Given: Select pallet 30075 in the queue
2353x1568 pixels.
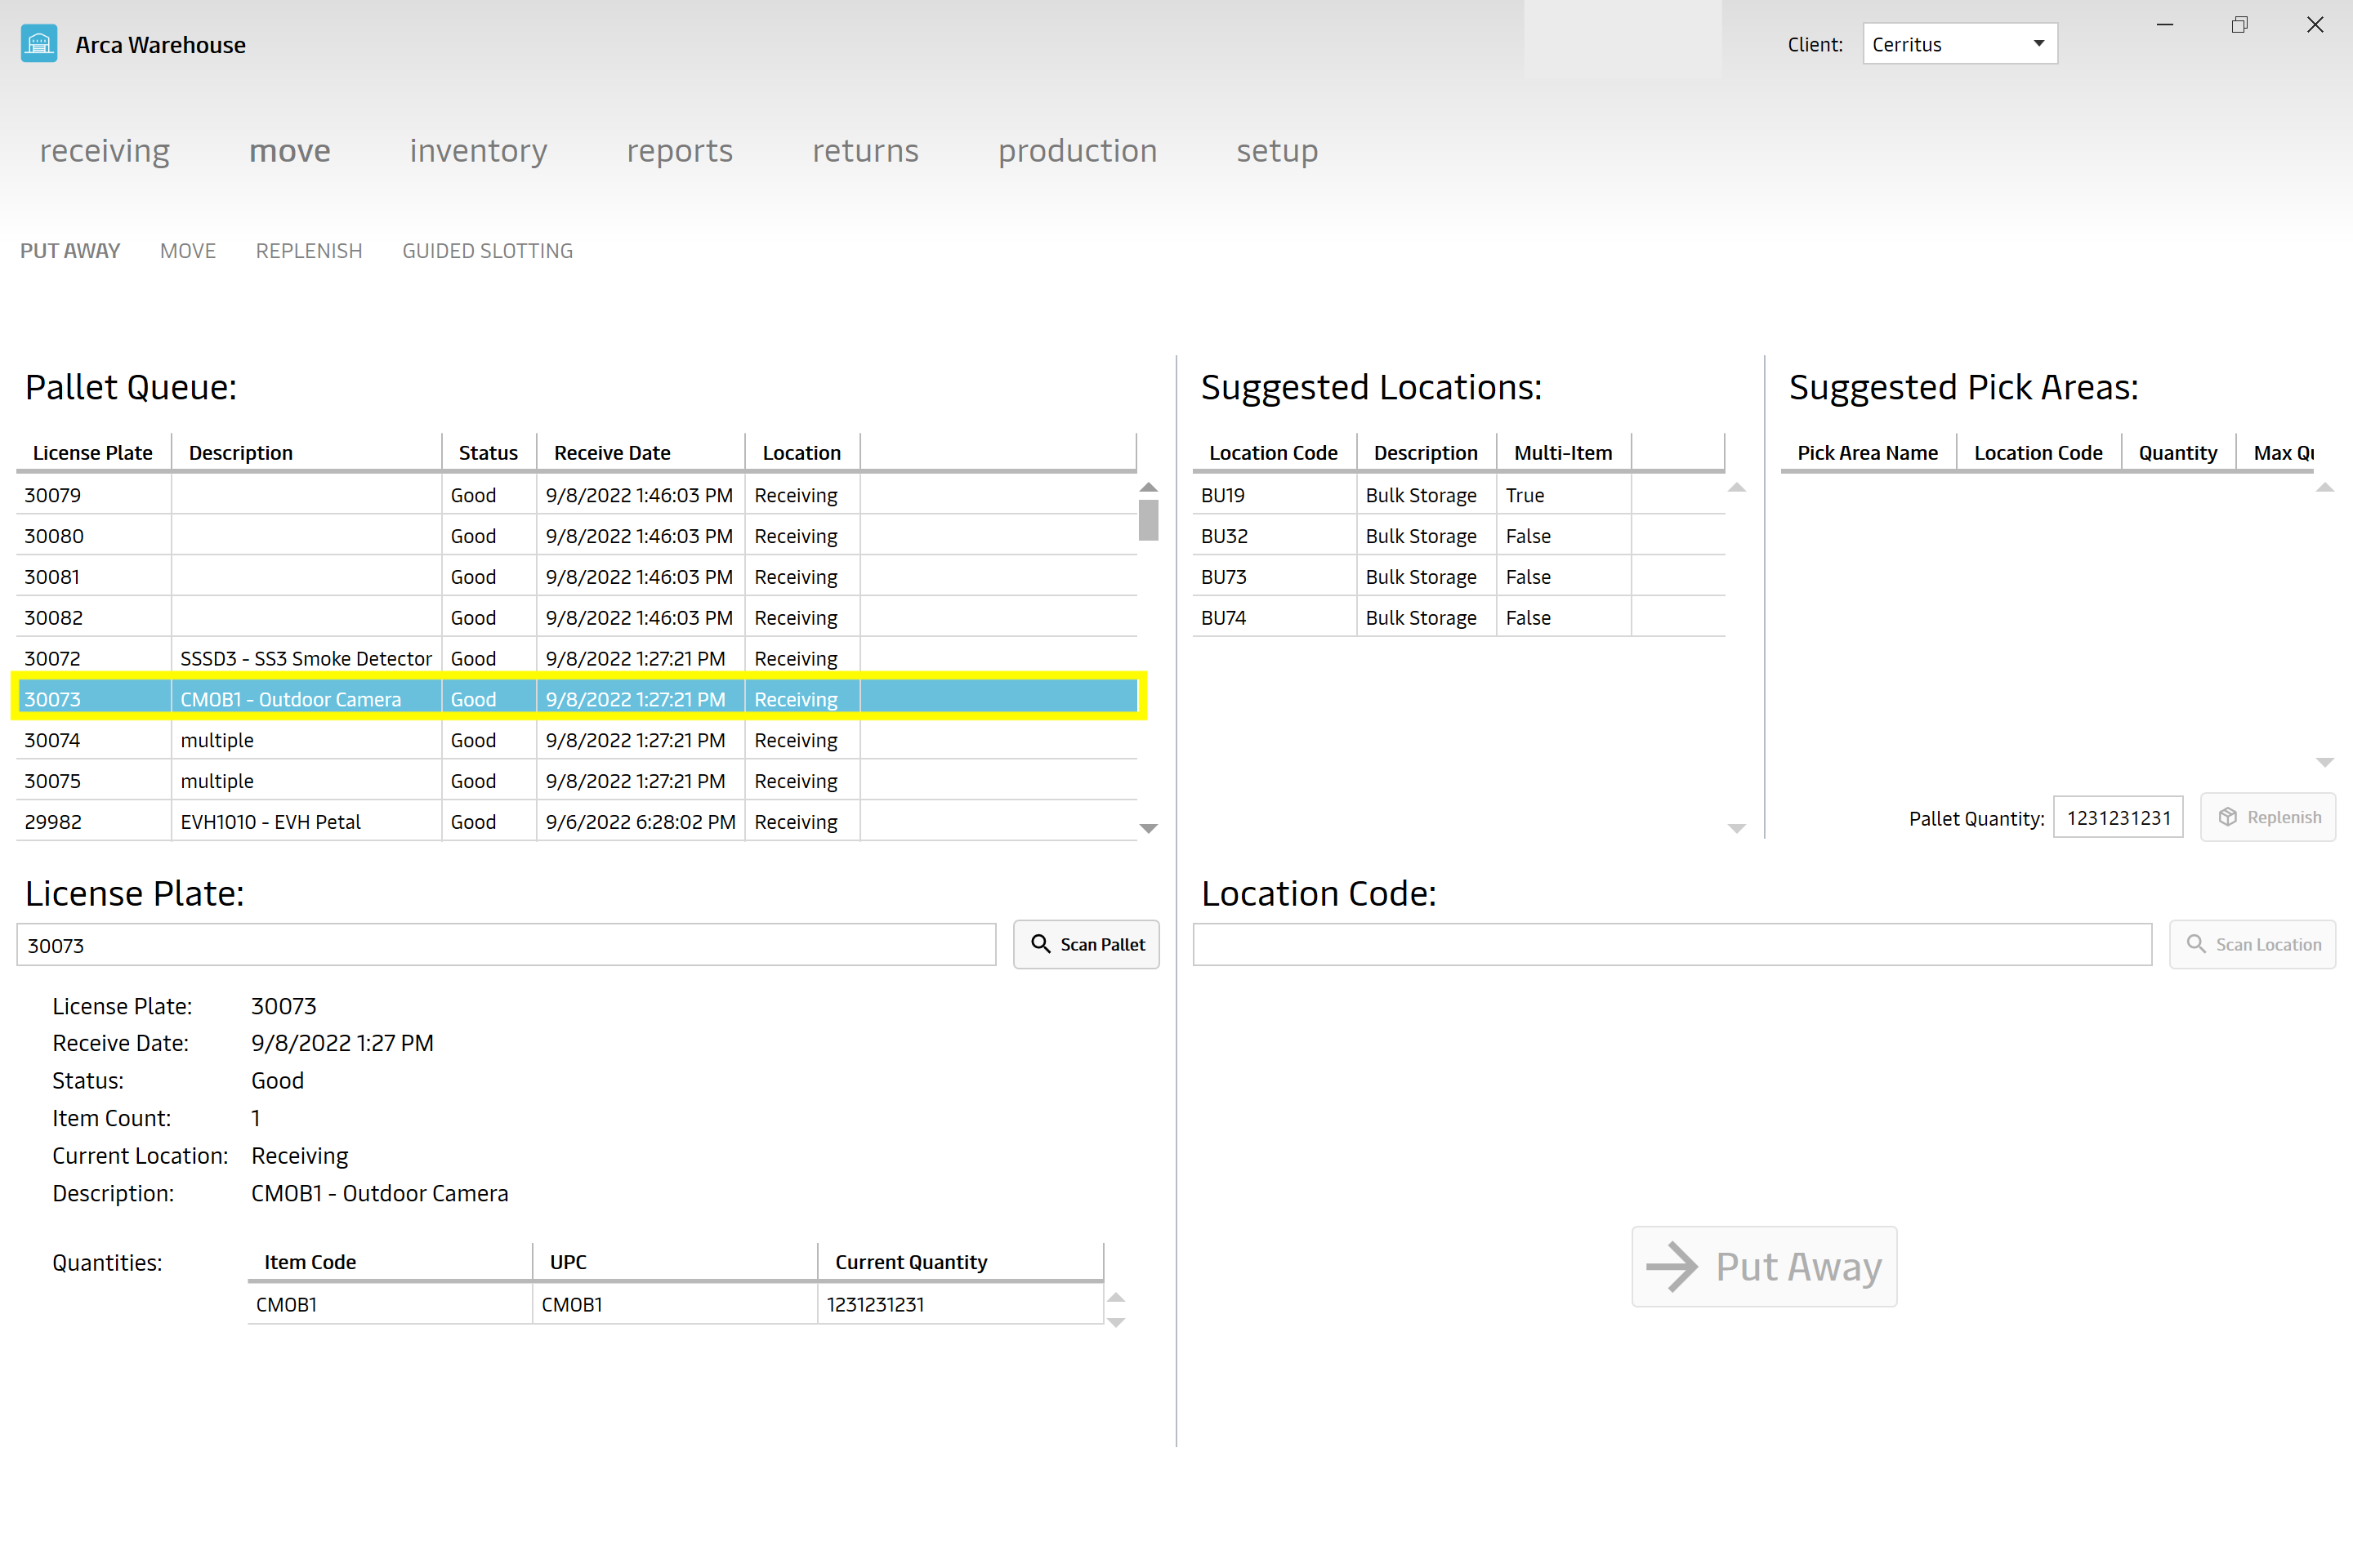Looking at the screenshot, I should coord(576,781).
